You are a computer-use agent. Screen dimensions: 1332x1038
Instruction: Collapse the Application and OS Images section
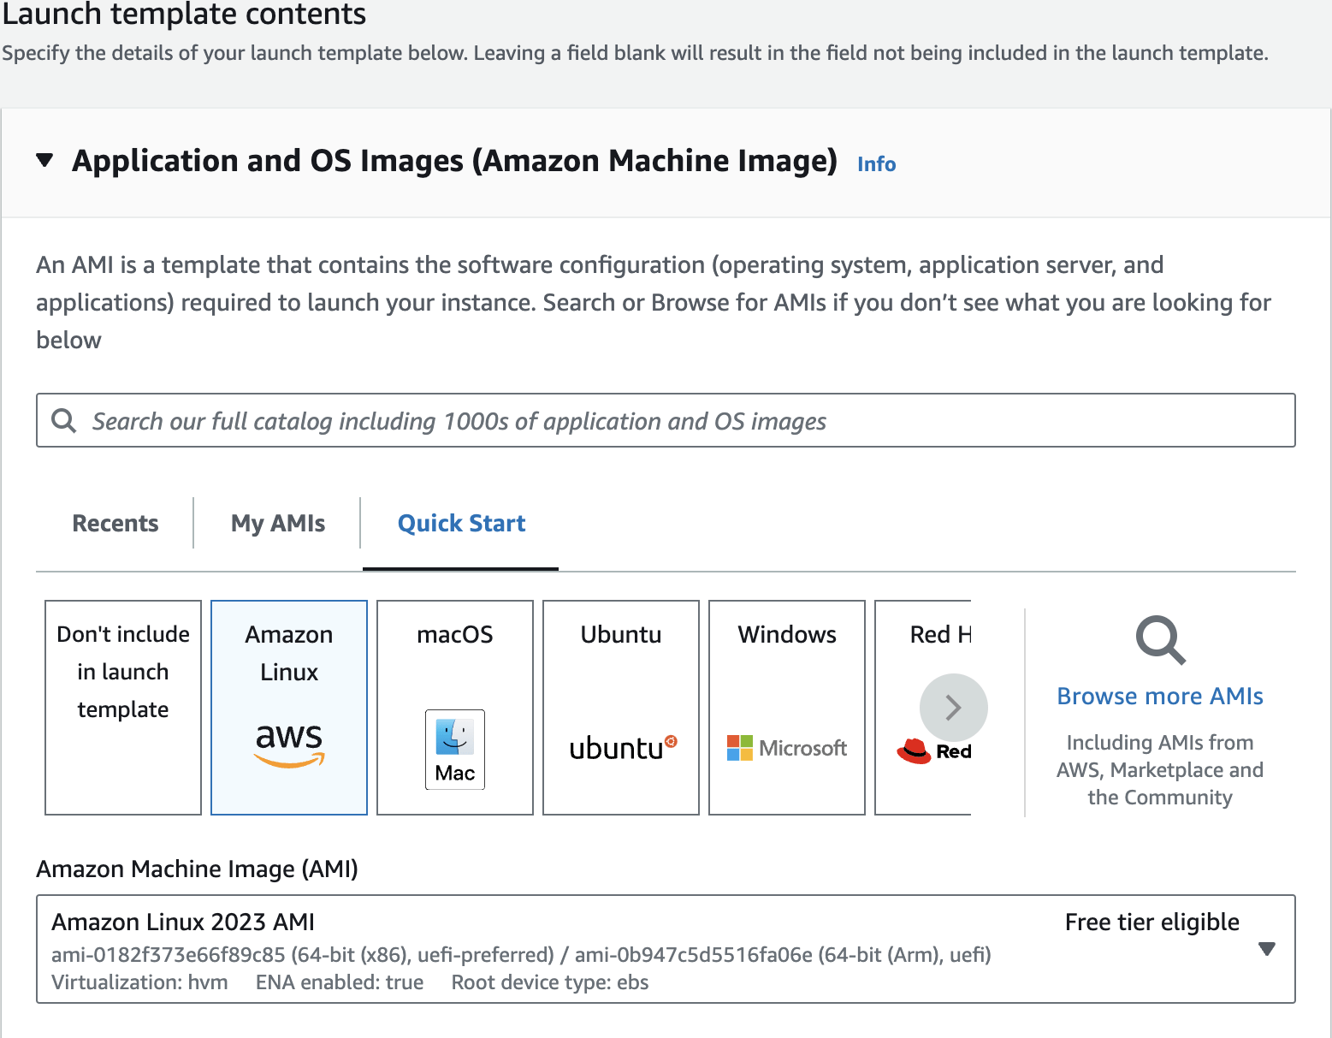[x=45, y=160]
